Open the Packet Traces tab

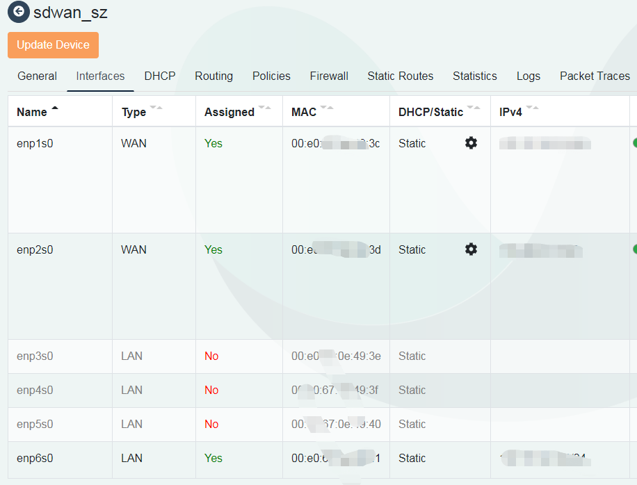(595, 76)
